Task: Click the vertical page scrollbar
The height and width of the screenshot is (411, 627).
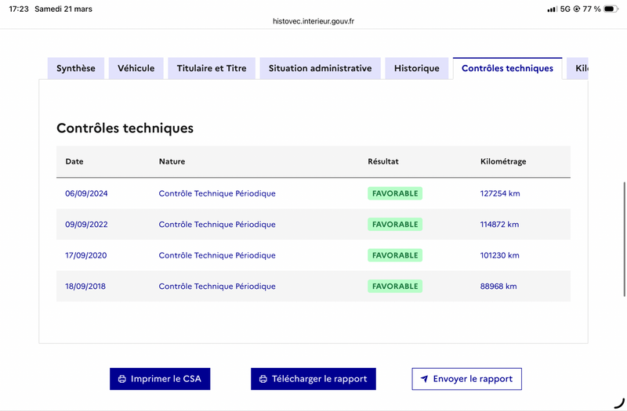Action: click(624, 240)
